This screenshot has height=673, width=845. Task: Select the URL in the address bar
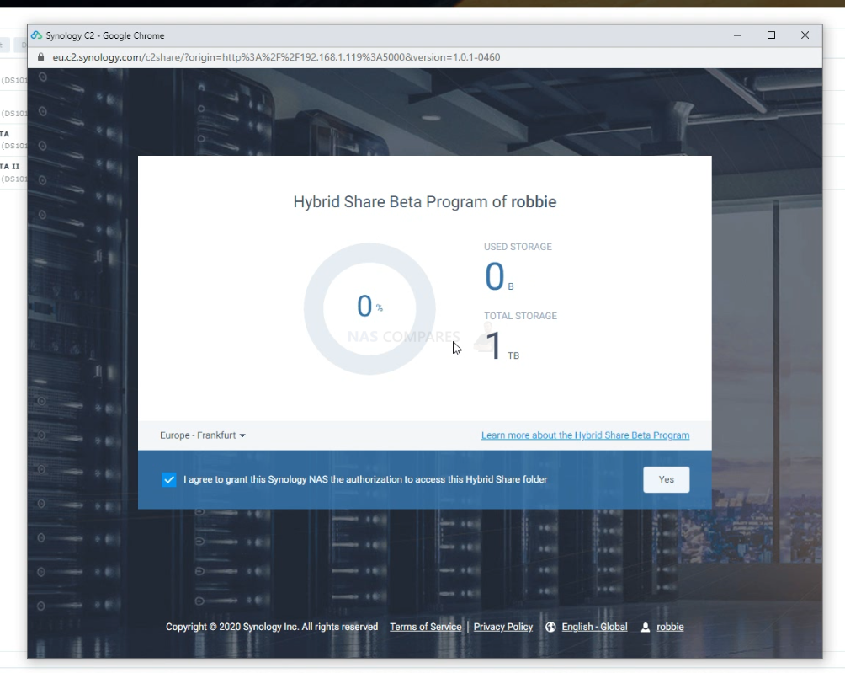click(x=276, y=57)
